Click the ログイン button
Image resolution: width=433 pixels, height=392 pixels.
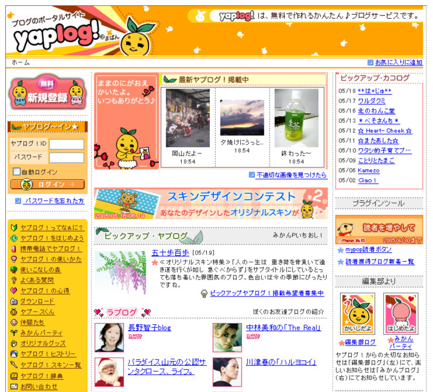click(x=48, y=184)
